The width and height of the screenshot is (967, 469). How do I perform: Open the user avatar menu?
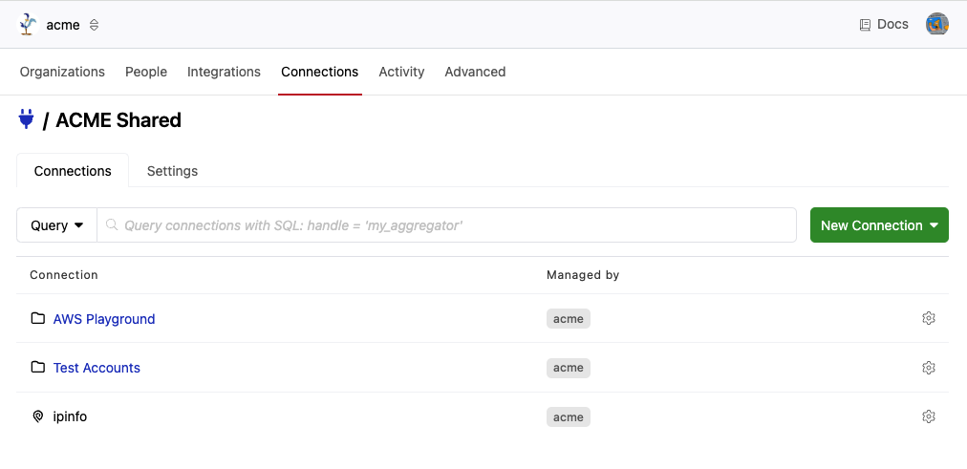tap(936, 25)
